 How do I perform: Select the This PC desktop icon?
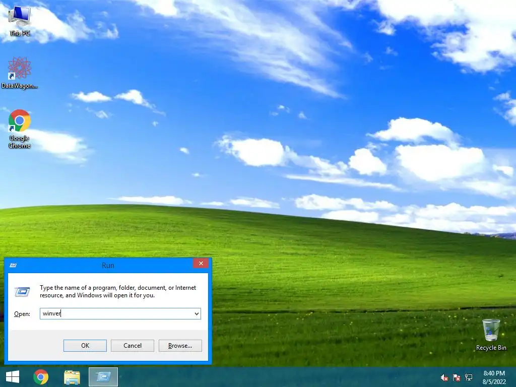click(20, 21)
